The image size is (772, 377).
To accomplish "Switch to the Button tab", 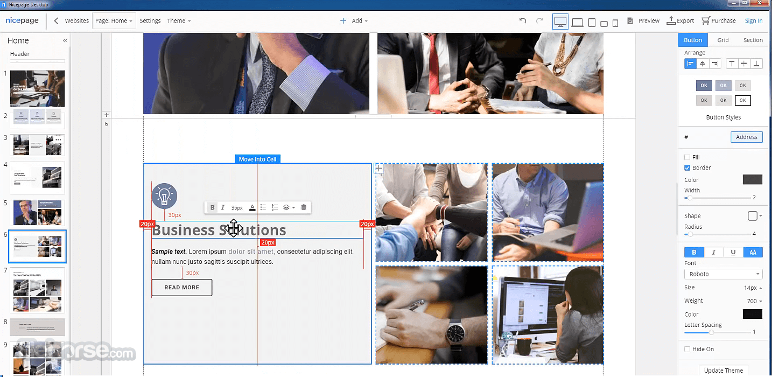I will tap(693, 40).
